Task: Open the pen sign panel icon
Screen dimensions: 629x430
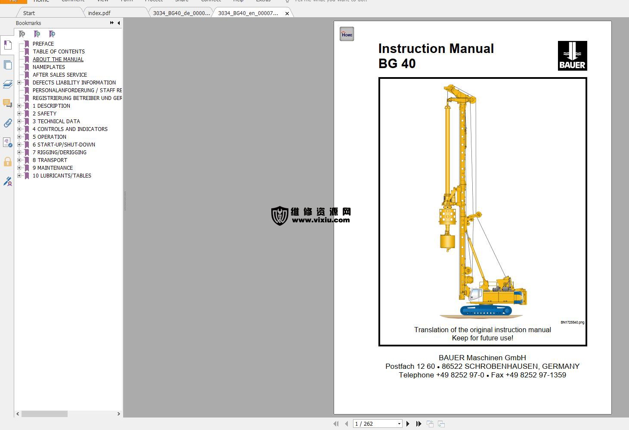Action: 7,181
